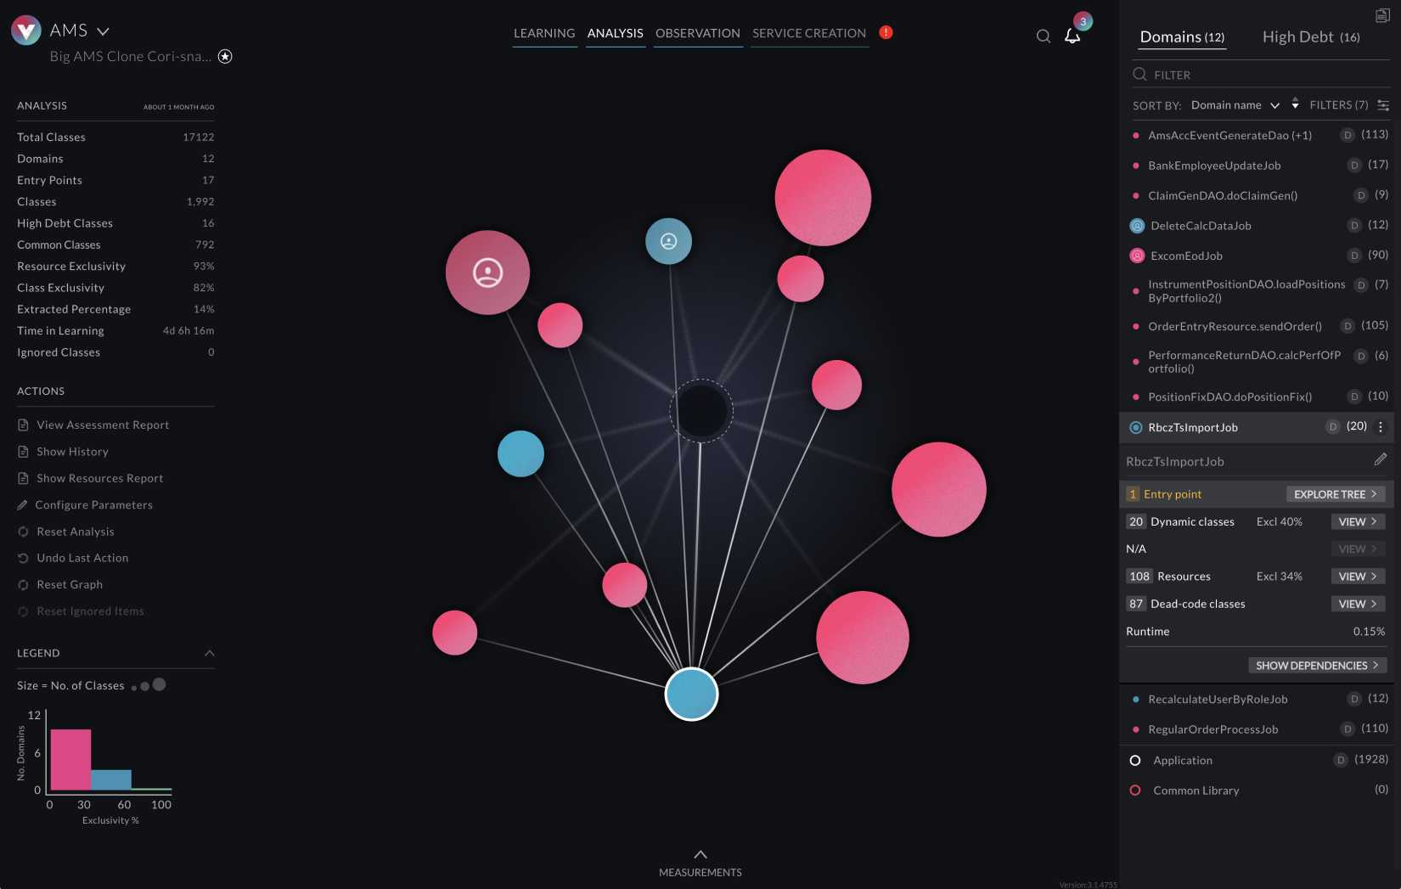Toggle the sort direction arrows
The width and height of the screenshot is (1401, 889).
pyautogui.click(x=1295, y=104)
